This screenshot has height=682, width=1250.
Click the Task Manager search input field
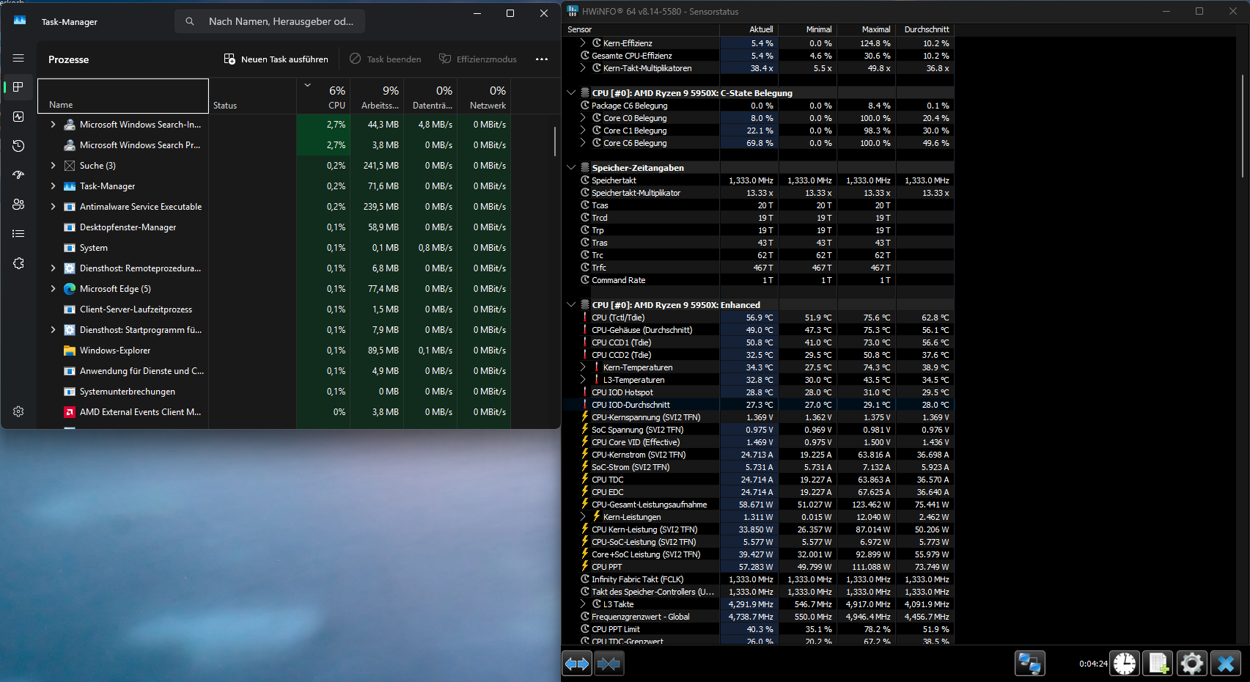270,21
